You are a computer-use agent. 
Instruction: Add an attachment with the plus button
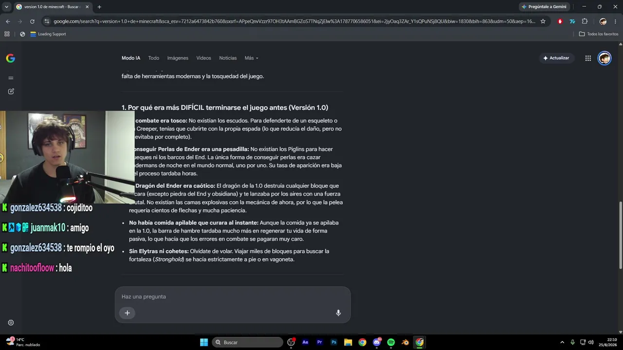[127, 313]
